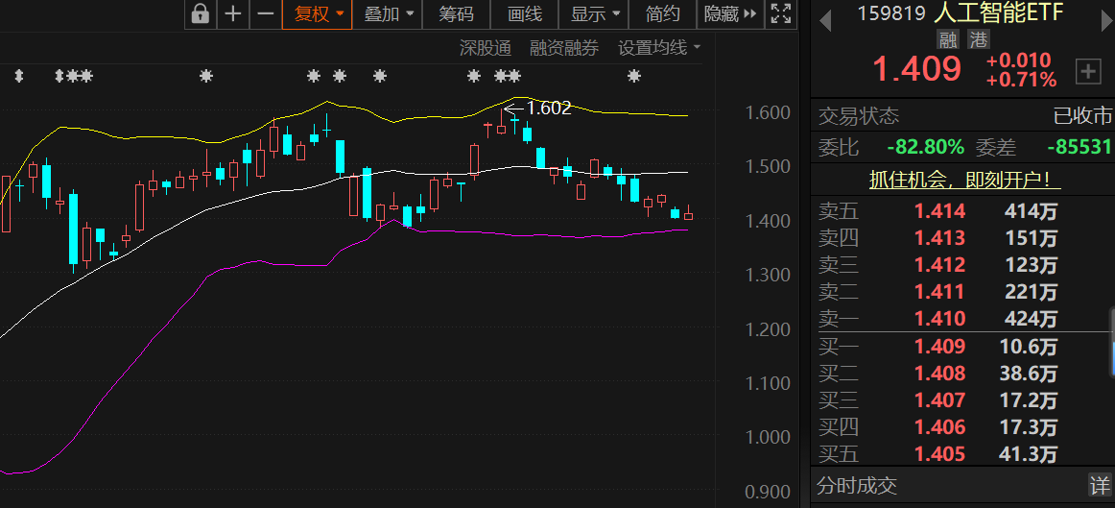Open the 设置均线 dropdown

pos(659,48)
